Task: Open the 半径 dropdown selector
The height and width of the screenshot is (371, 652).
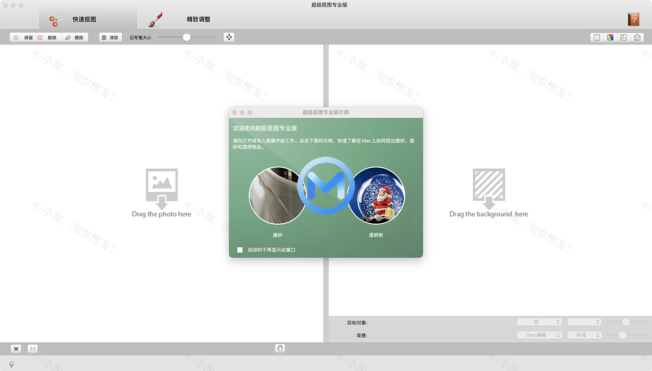Action: 584,335
